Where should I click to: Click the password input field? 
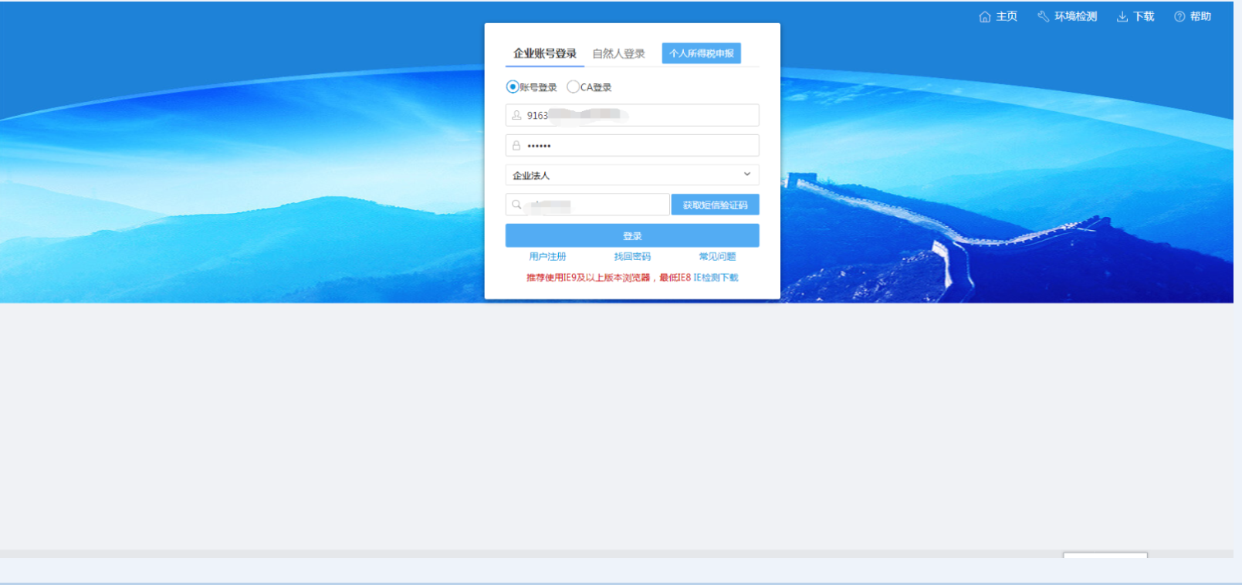632,145
